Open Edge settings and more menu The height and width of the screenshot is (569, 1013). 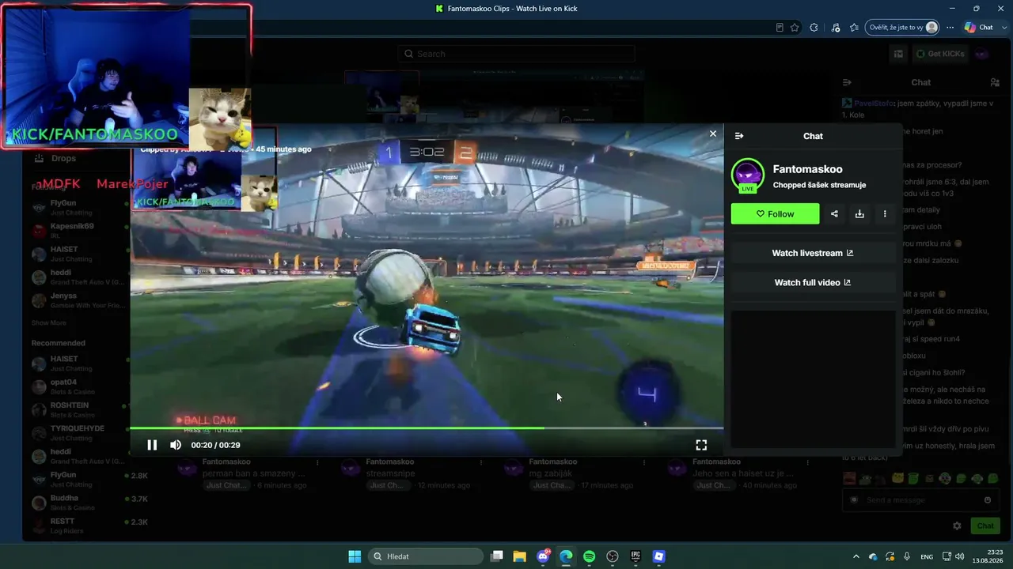click(950, 28)
